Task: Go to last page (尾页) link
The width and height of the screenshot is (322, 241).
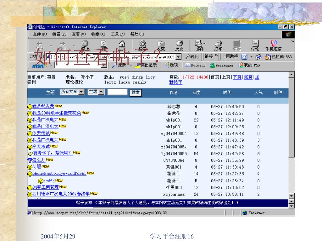Action: point(248,77)
